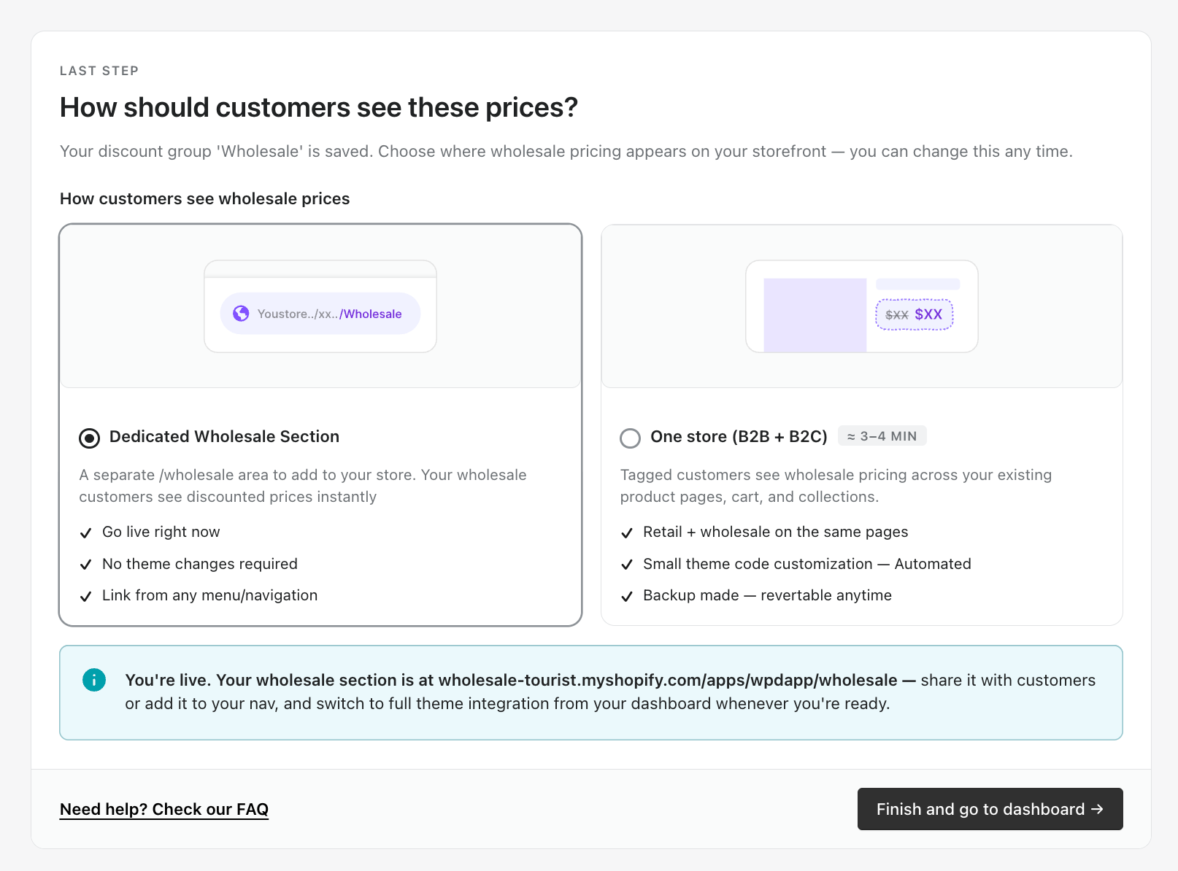
Task: Click the ≈ 3–4 MIN badge
Action: click(x=882, y=436)
